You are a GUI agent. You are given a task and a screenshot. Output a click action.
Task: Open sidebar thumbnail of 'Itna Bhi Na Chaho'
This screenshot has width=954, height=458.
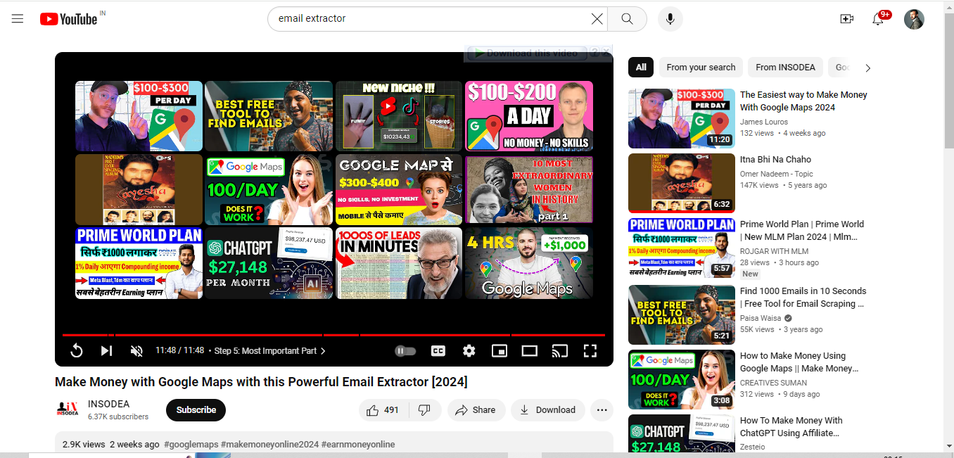tap(682, 183)
